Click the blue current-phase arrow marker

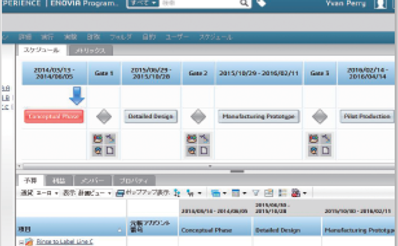[77, 96]
